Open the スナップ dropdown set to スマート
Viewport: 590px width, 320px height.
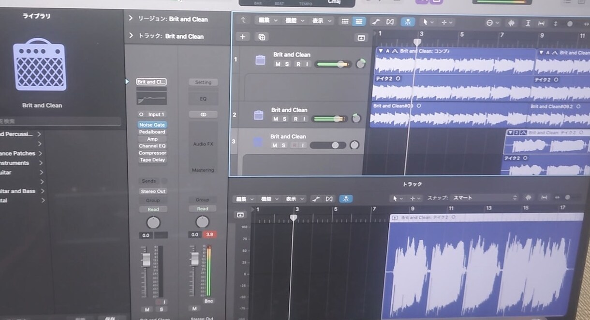[484, 198]
